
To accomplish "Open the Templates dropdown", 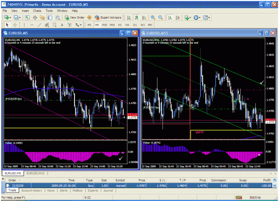I will click(206, 17).
